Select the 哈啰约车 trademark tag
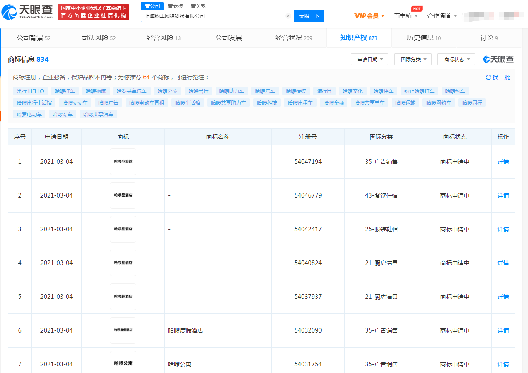528x373 pixels. click(x=455, y=91)
